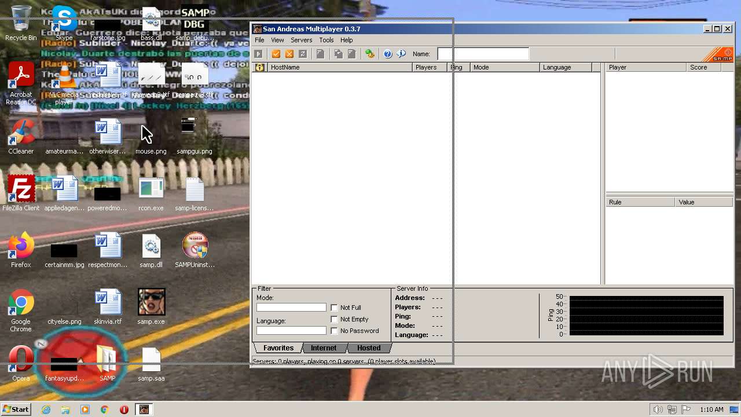
Task: Select the Favorites tab
Action: (278, 348)
